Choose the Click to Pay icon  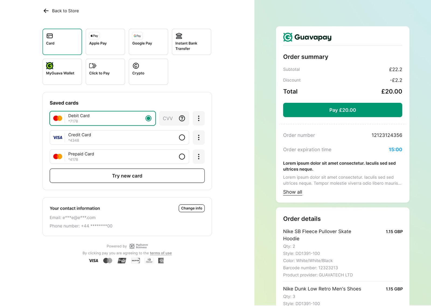click(x=93, y=66)
